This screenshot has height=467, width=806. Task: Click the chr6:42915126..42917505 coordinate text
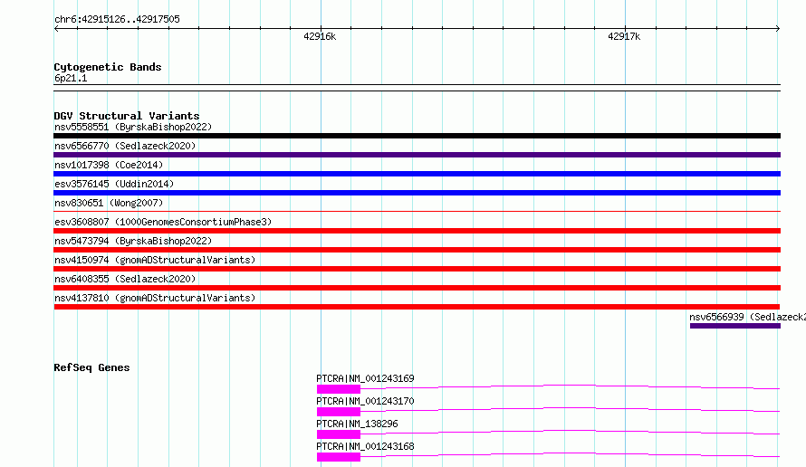117,20
